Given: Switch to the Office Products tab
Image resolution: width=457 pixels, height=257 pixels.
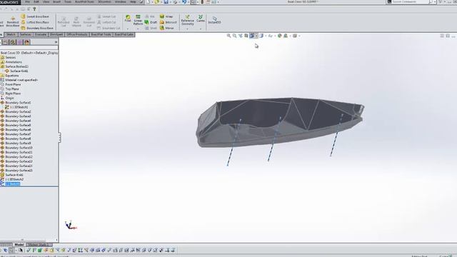Looking at the screenshot, I should click(x=77, y=34).
